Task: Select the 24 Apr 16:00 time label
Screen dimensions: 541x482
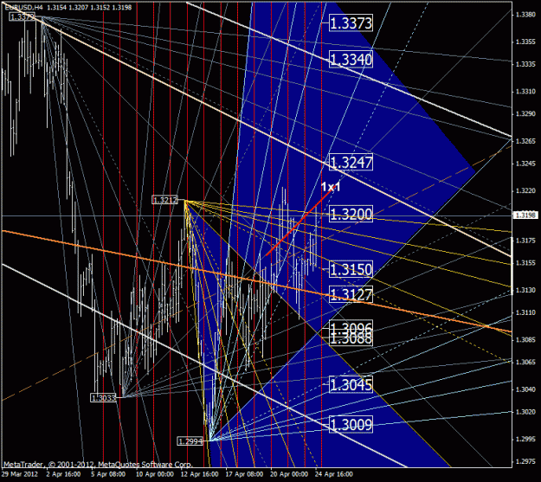Action: [334, 474]
